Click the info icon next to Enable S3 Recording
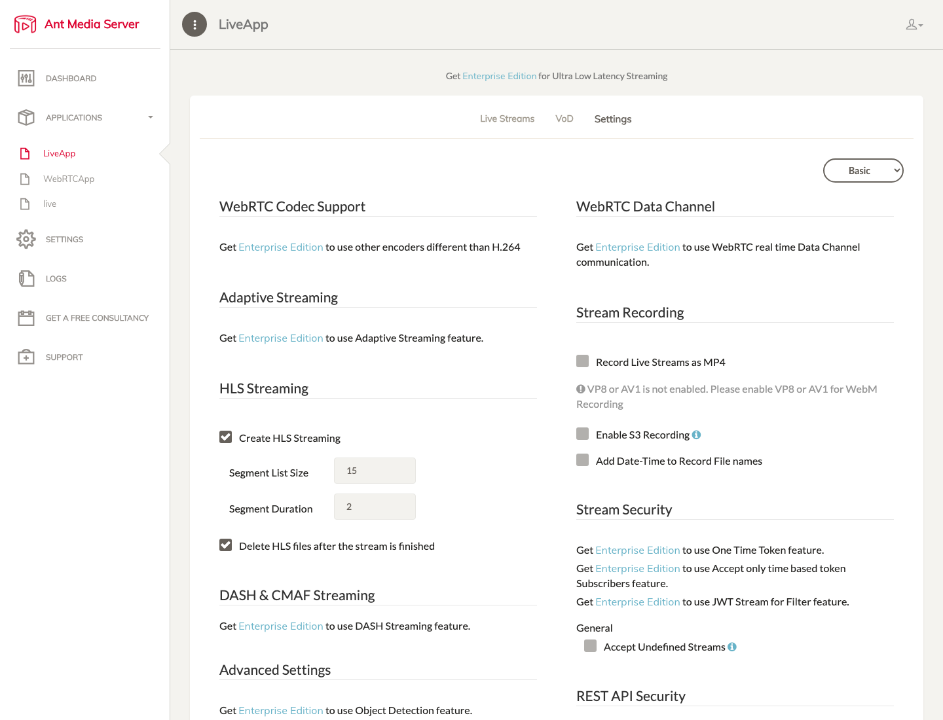 [696, 435]
